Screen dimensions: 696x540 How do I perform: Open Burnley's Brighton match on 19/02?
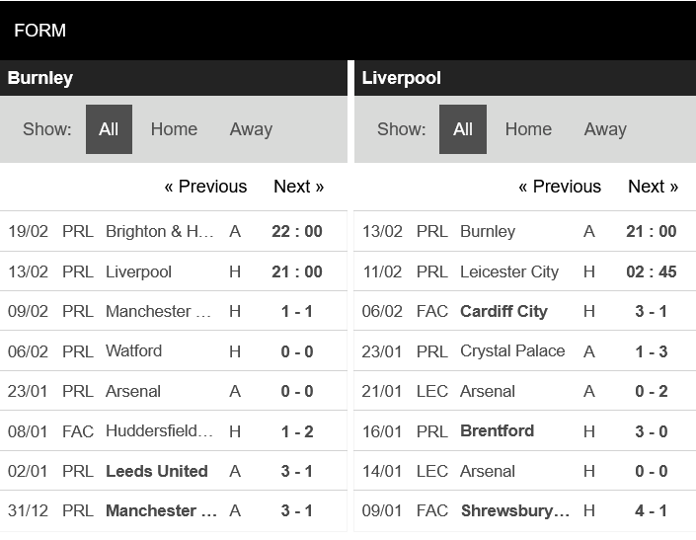173,231
